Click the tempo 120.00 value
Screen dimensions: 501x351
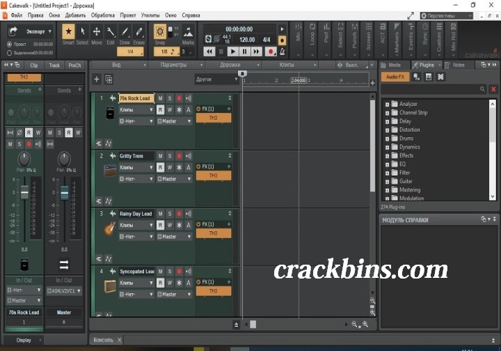(x=247, y=40)
